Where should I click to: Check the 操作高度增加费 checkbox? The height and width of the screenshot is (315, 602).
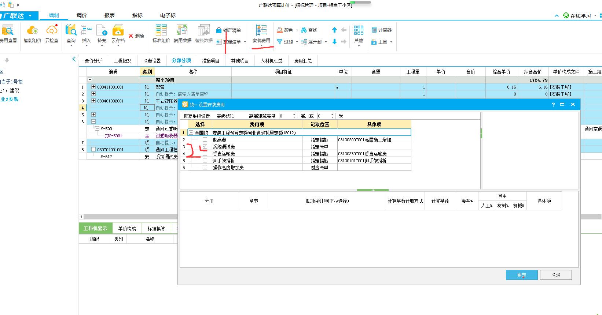coord(205,167)
